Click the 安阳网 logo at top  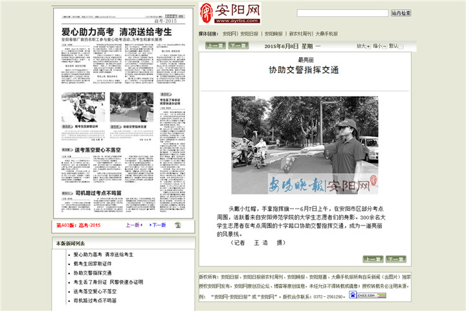230,14
